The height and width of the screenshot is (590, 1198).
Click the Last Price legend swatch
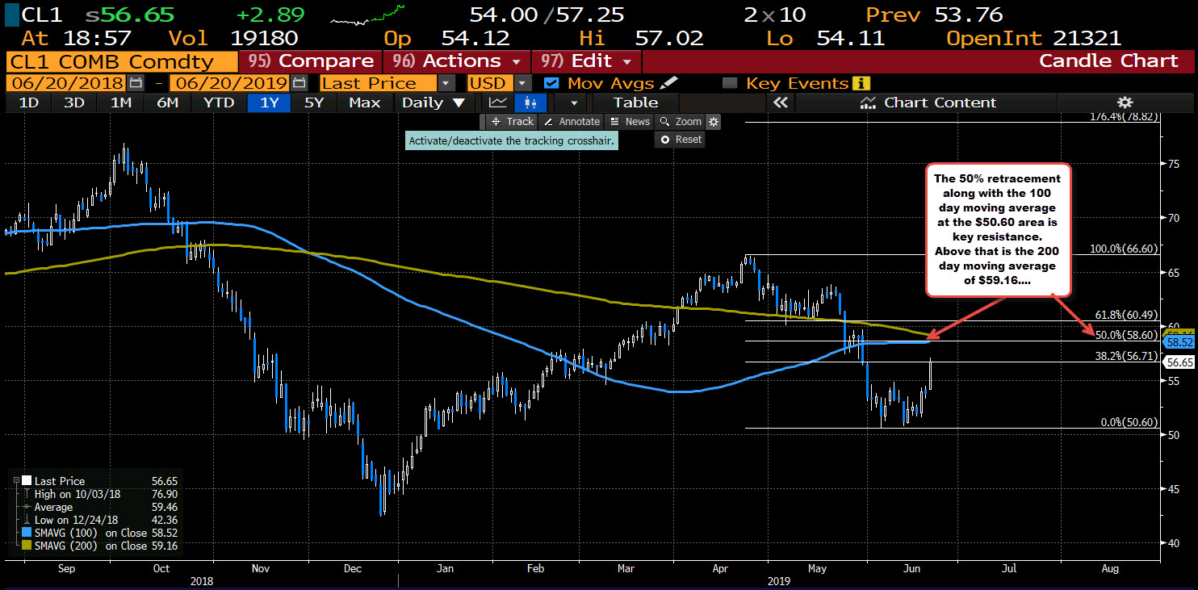point(26,481)
